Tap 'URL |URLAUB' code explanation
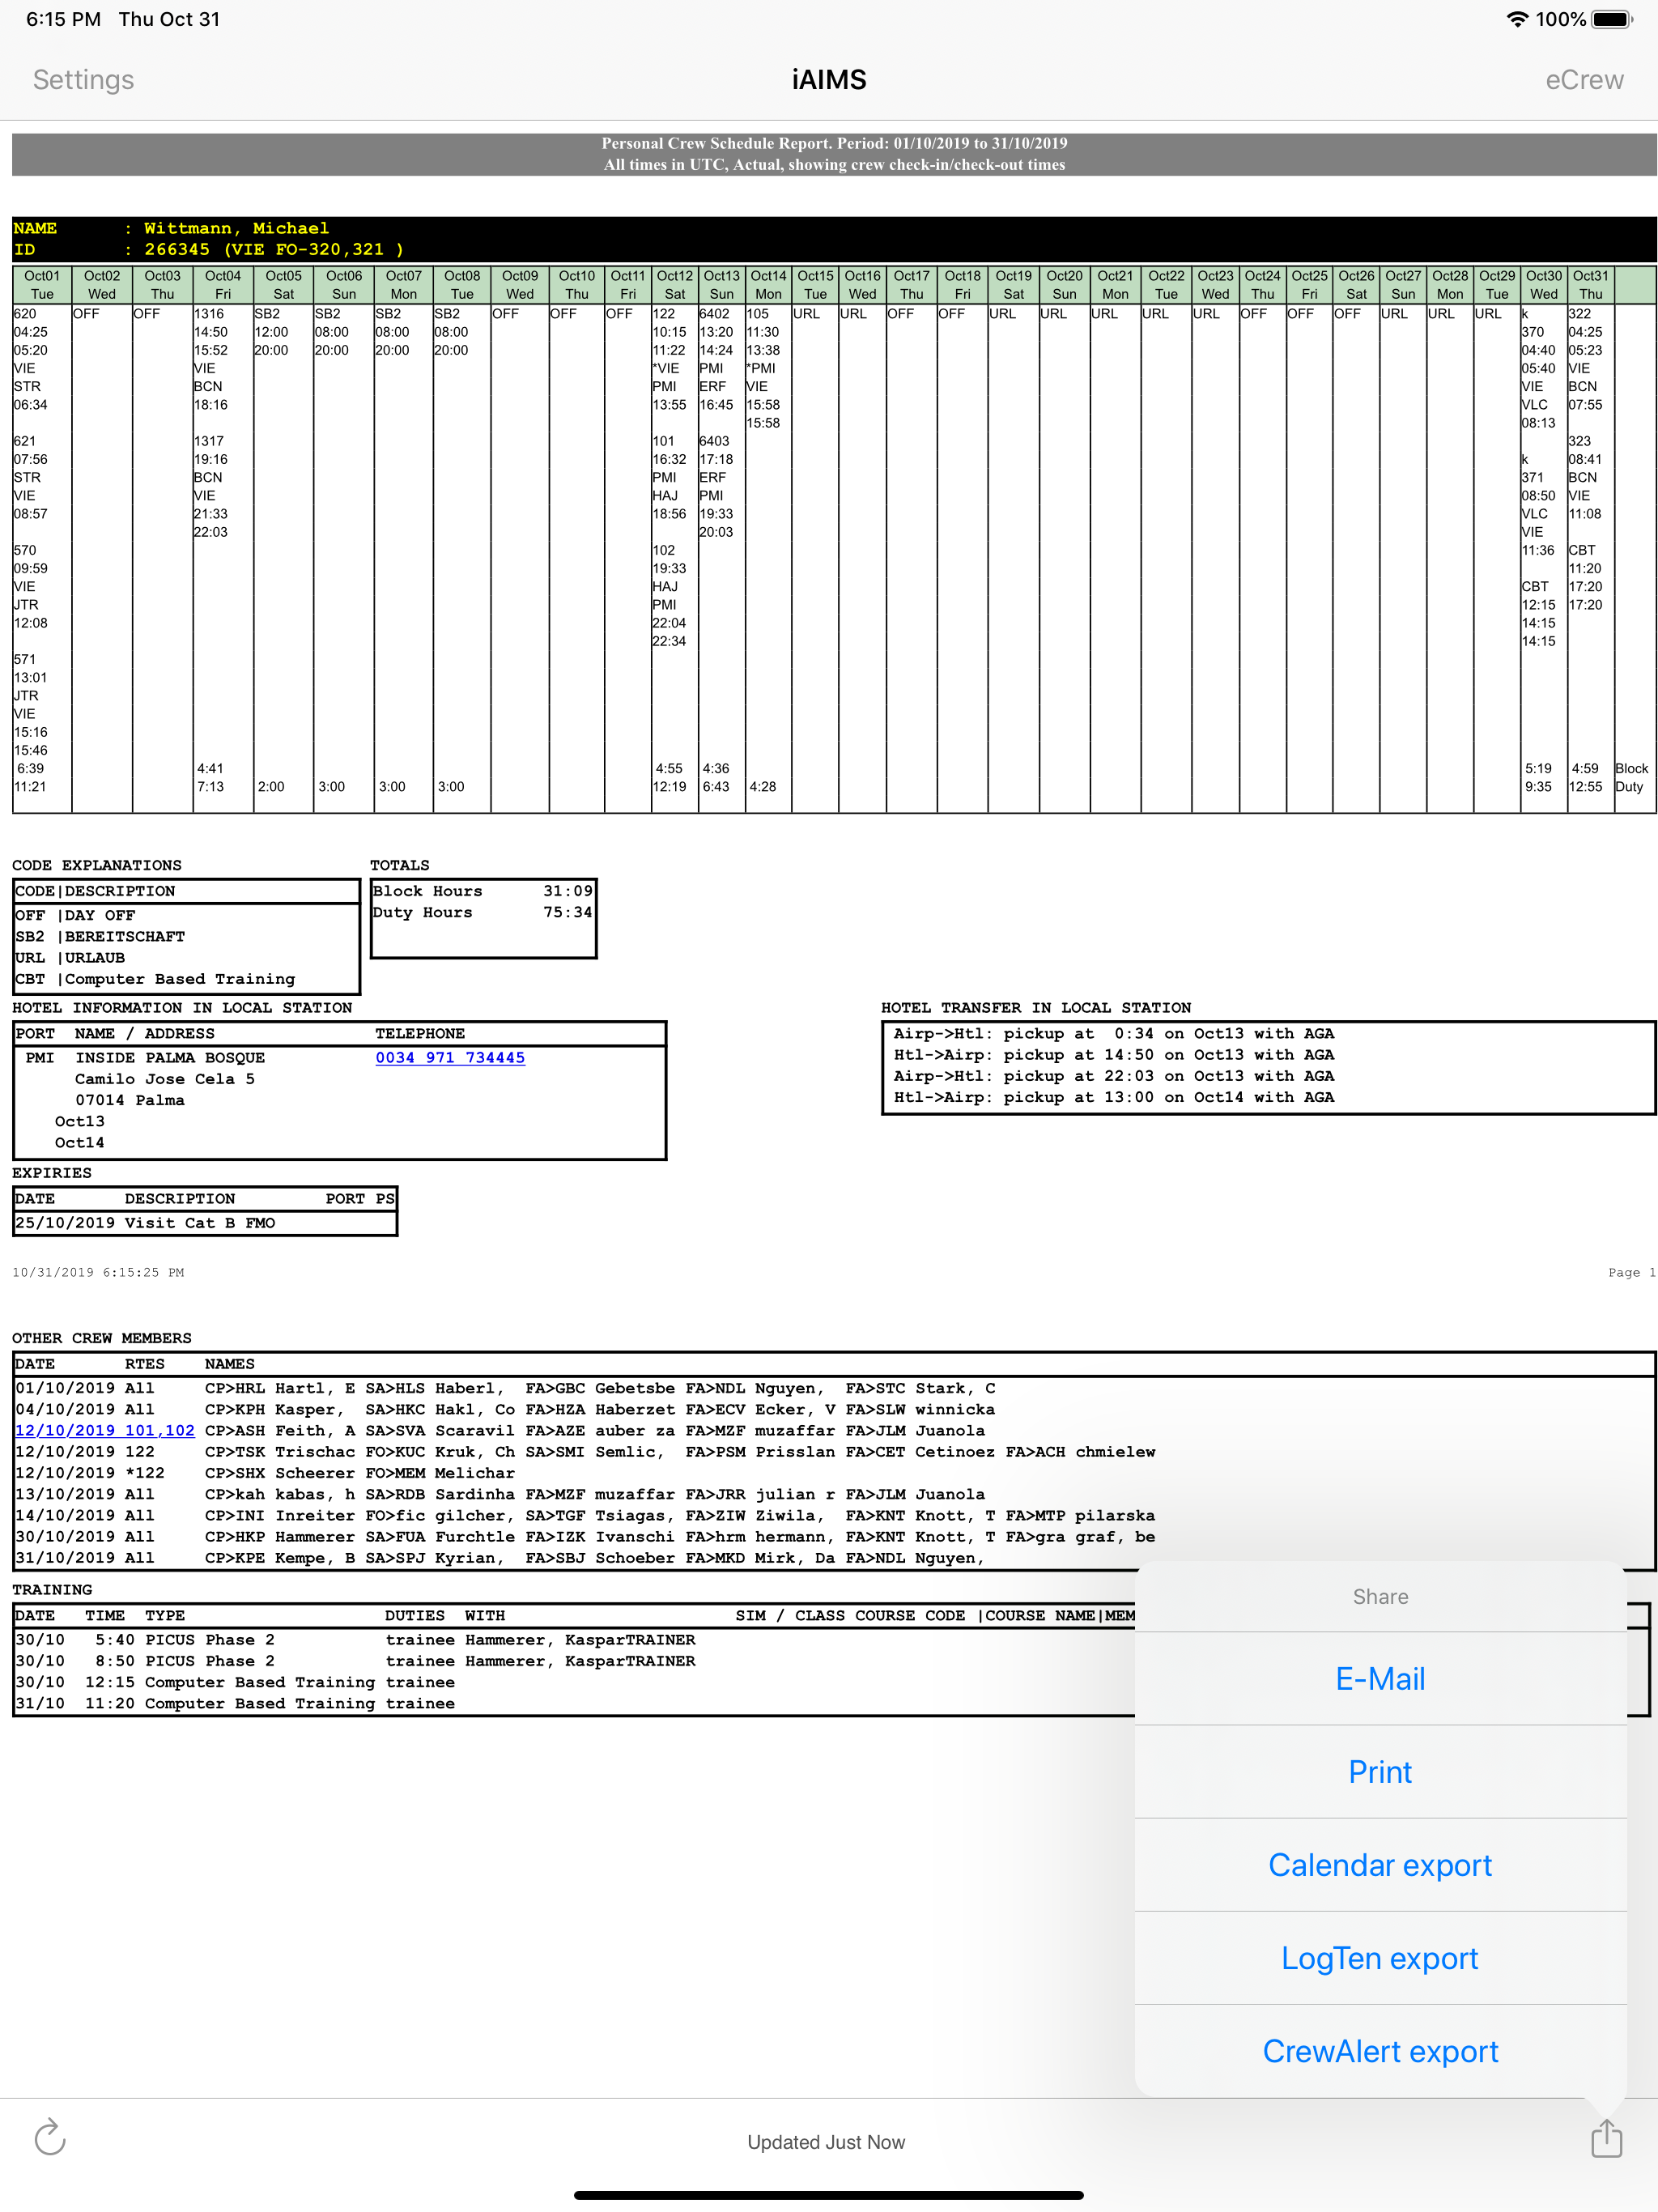Screen dimensions: 1658x2212 click(70, 958)
